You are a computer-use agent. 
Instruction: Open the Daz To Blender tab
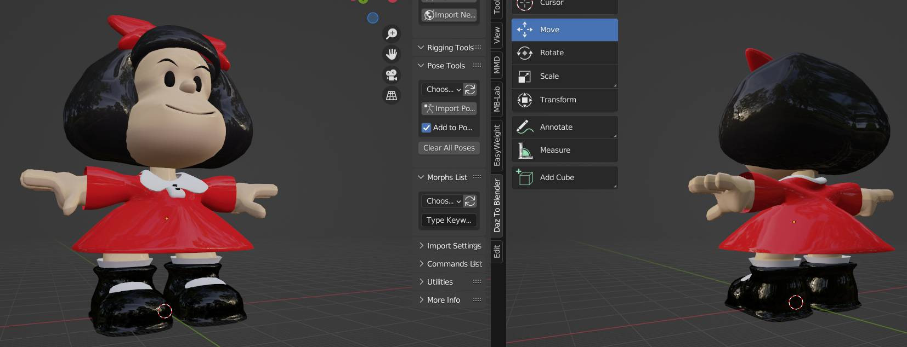tap(497, 205)
